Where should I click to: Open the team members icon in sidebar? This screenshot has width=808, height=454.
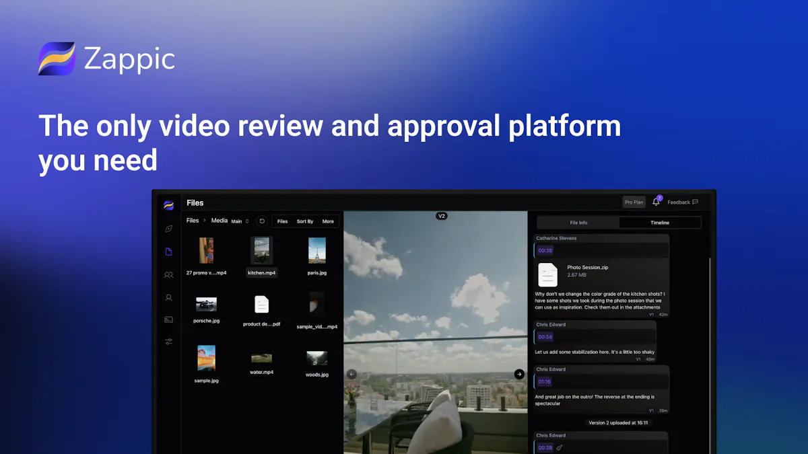click(x=168, y=274)
